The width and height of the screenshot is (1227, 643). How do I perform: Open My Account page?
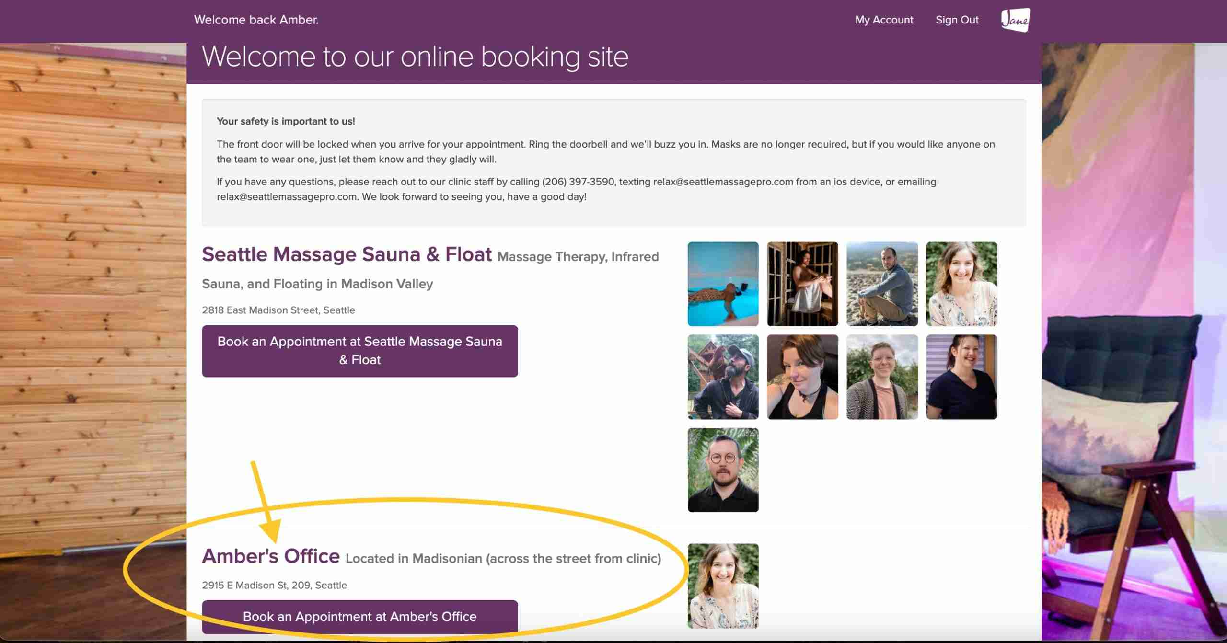pos(884,20)
